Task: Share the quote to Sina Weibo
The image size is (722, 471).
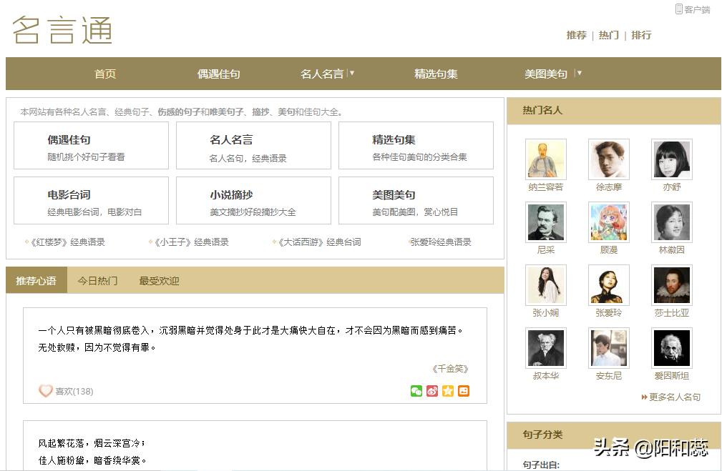Action: [433, 392]
